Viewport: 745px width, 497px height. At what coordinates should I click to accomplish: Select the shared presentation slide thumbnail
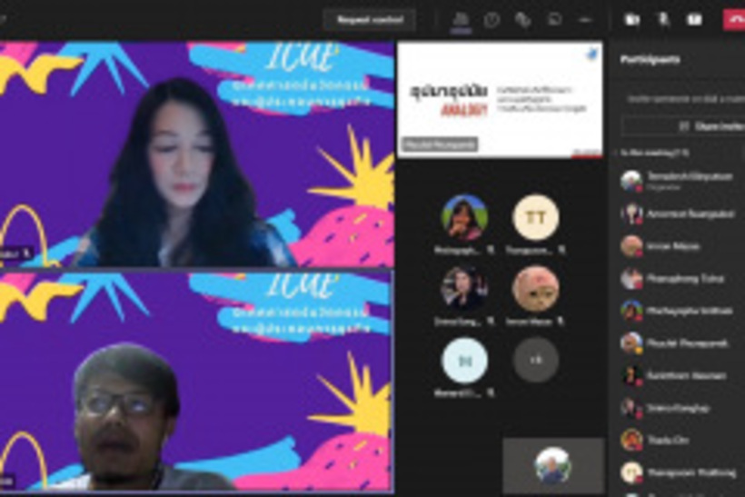pyautogui.click(x=500, y=98)
